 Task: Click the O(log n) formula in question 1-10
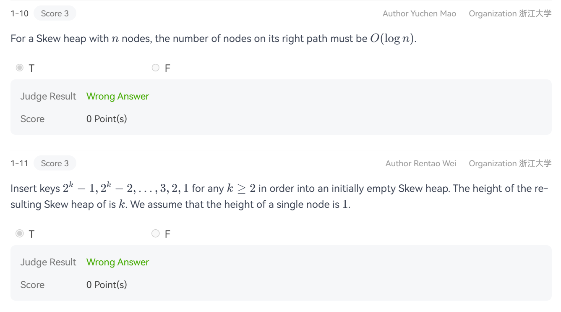pos(392,39)
